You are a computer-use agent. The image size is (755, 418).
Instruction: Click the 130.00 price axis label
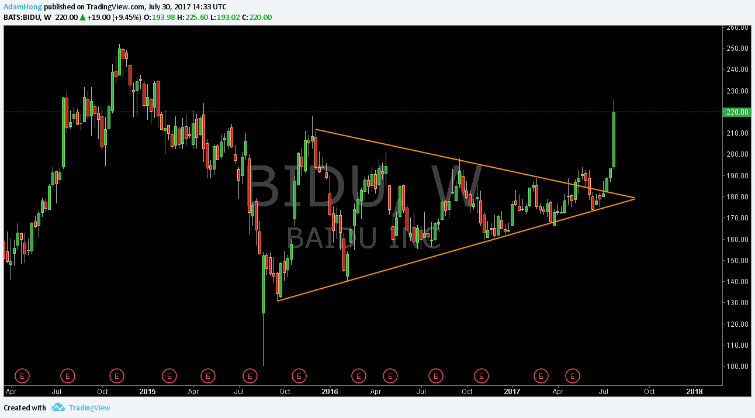(737, 302)
